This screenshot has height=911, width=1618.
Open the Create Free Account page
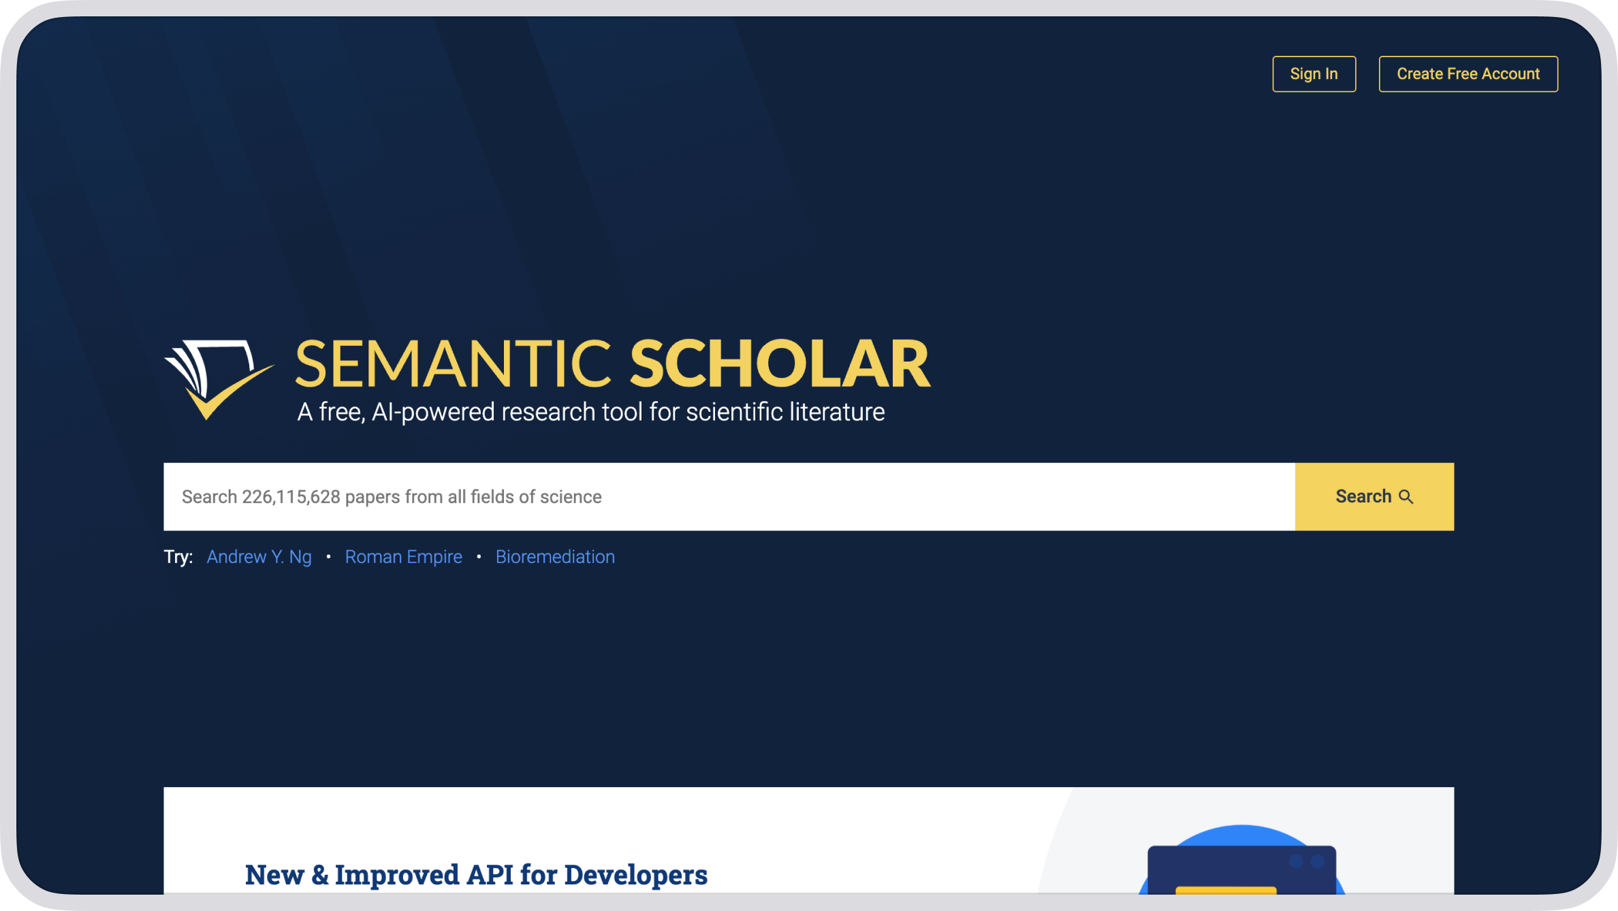point(1468,74)
